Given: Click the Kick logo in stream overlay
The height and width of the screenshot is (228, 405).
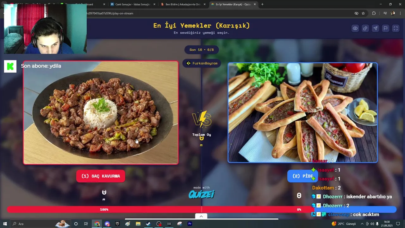Looking at the screenshot, I should 10,66.
